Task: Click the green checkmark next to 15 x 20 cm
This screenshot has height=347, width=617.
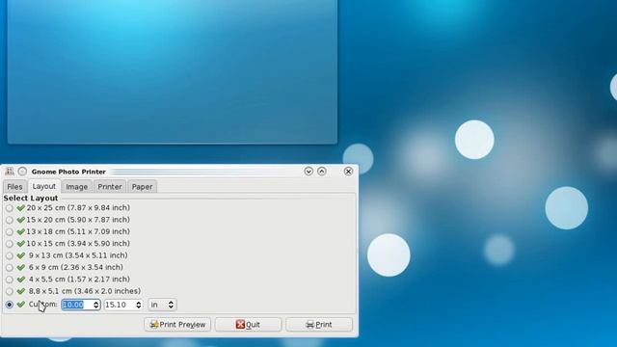Action: (21, 220)
